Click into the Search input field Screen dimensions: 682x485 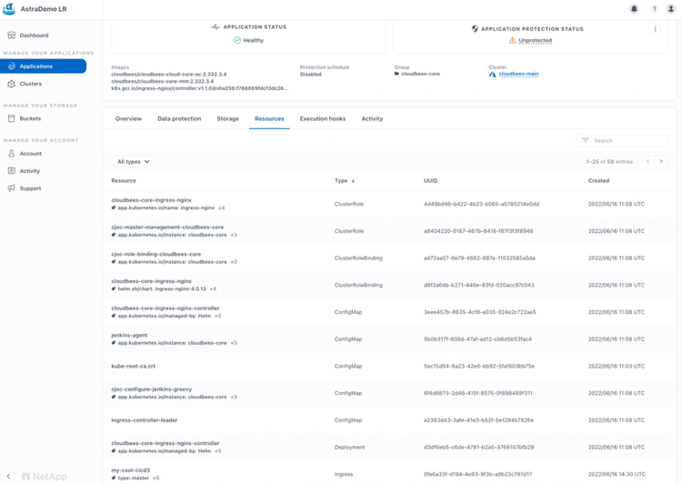click(x=627, y=141)
